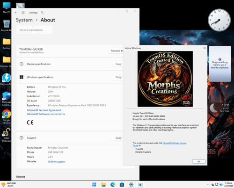Screen dimensions: 234x188
Task: Click the Support question mark icon
Action: click(x=22, y=138)
